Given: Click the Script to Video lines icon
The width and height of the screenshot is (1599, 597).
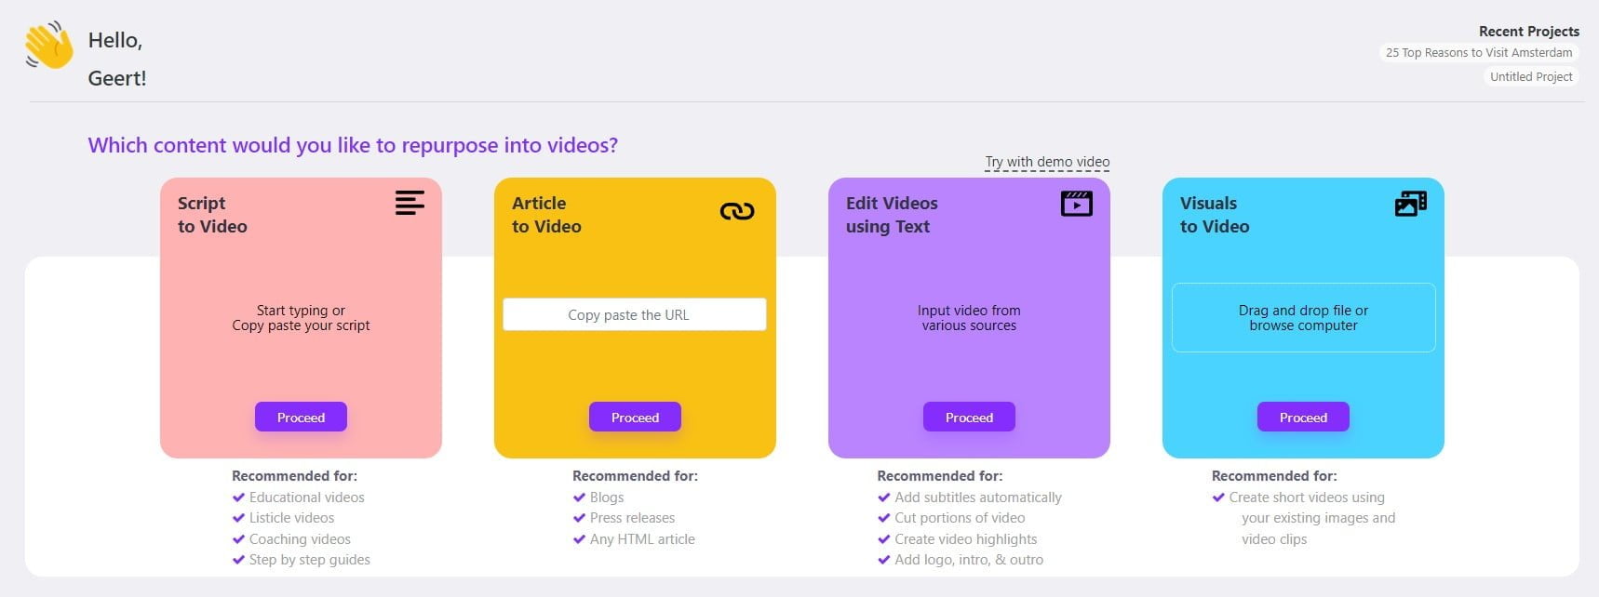Looking at the screenshot, I should [x=410, y=203].
